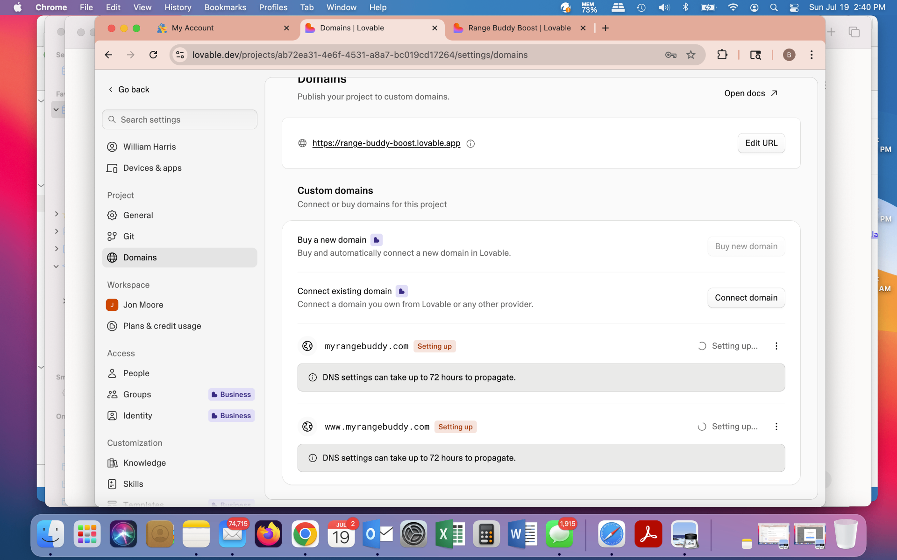897x560 pixels.
Task: Click the domain icon left of www.myrangebuddy.com
Action: 307,427
